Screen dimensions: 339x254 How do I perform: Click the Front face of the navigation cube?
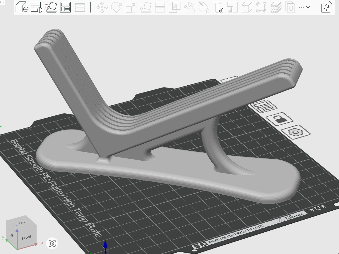pyautogui.click(x=26, y=237)
